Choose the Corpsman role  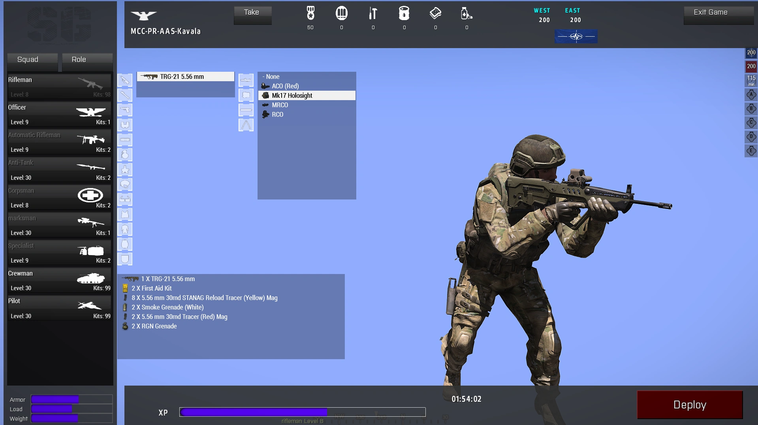click(x=59, y=197)
